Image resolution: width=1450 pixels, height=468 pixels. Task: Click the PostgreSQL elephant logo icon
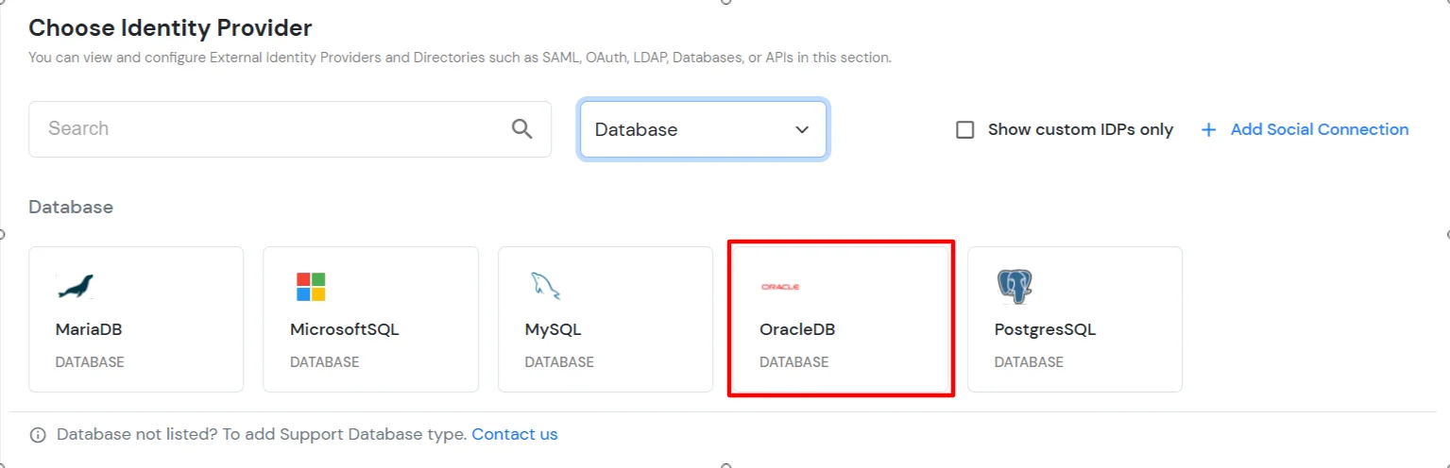coord(1015,286)
